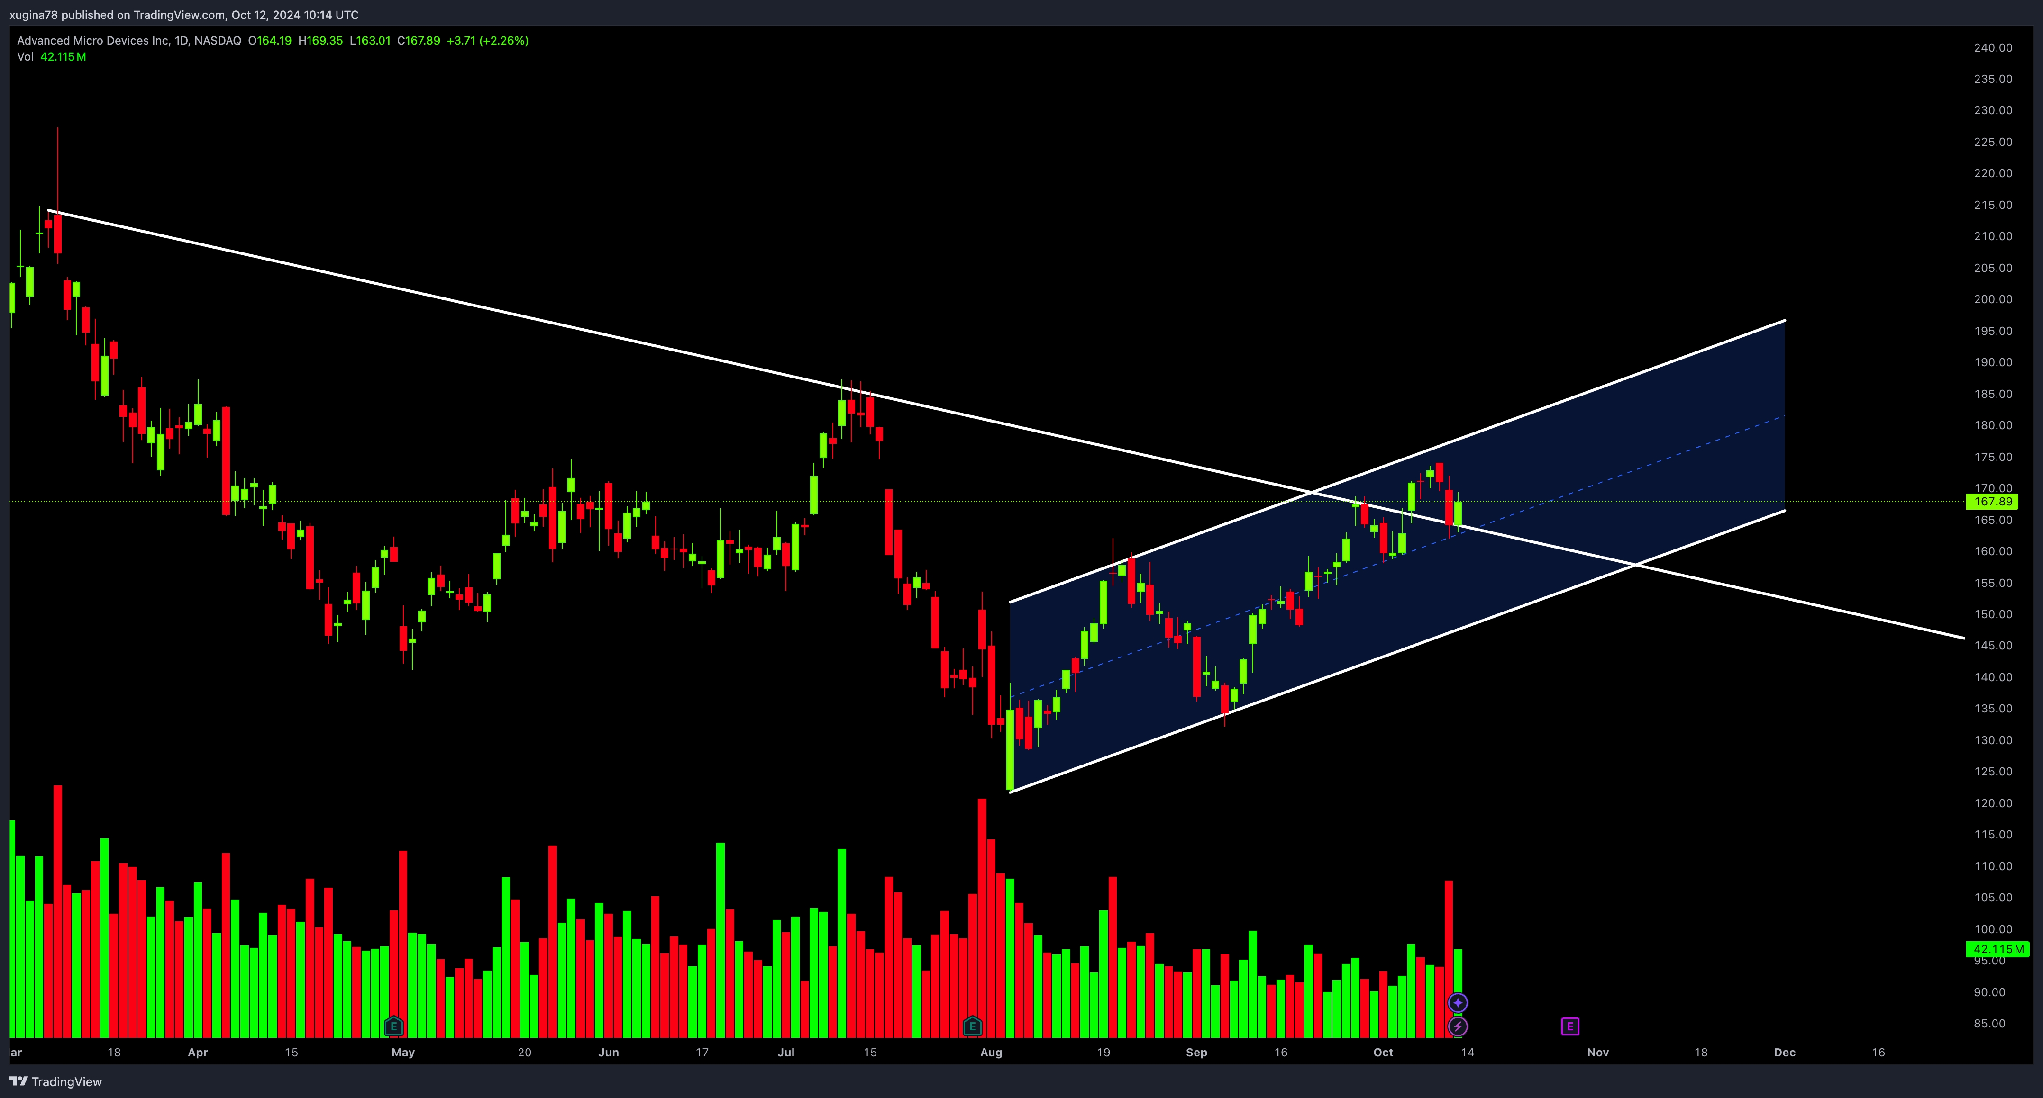Click the August earnings E marker
This screenshot has height=1098, width=2043.
(x=972, y=1026)
